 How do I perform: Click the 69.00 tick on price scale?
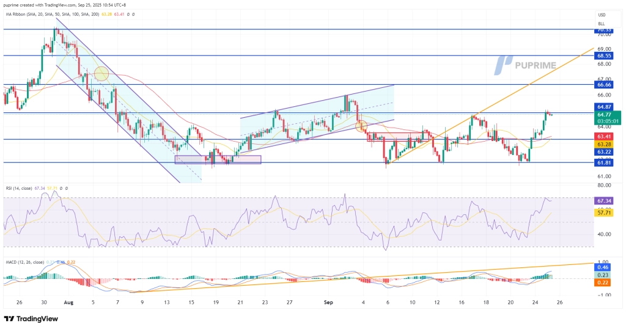tap(604, 49)
